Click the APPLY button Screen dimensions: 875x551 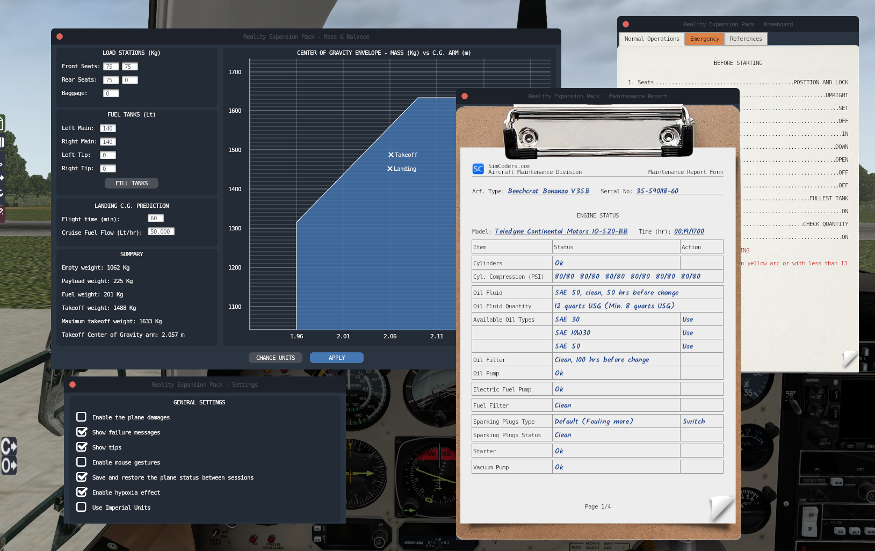[337, 358]
